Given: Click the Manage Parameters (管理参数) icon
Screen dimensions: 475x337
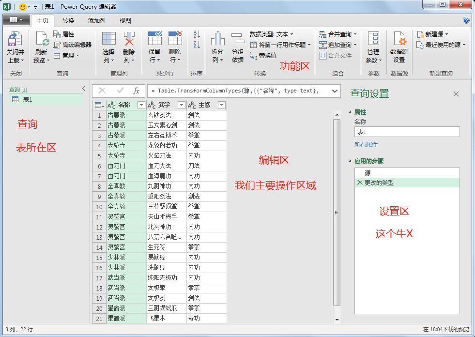Looking at the screenshot, I should (373, 39).
